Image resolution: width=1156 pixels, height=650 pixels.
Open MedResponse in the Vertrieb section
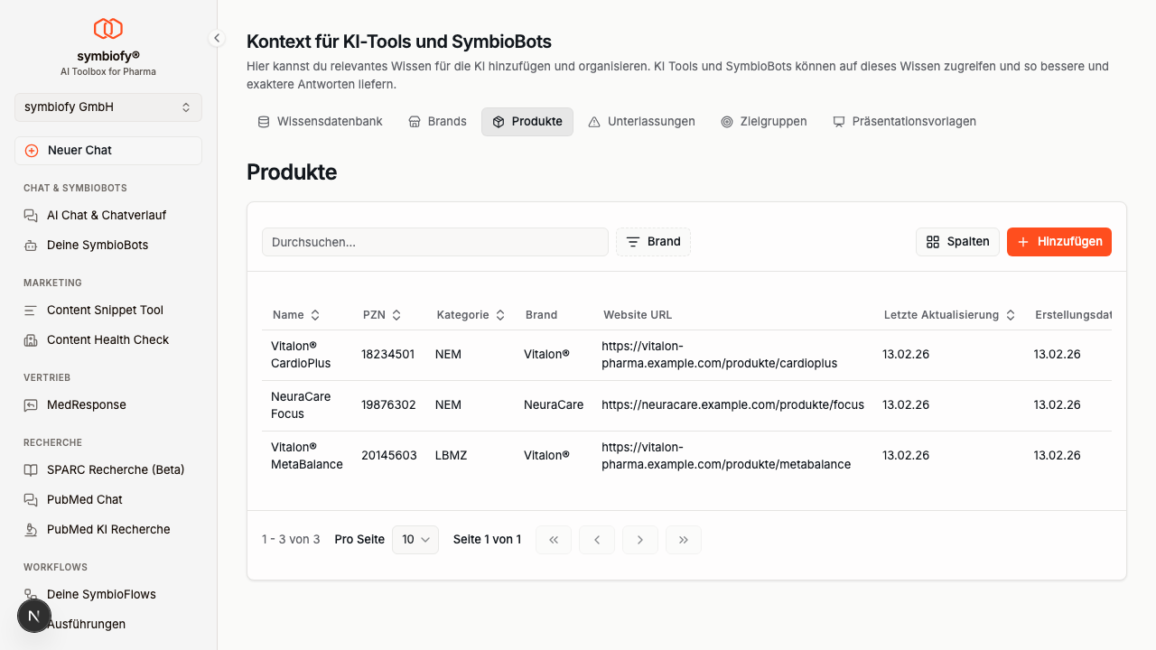click(87, 404)
